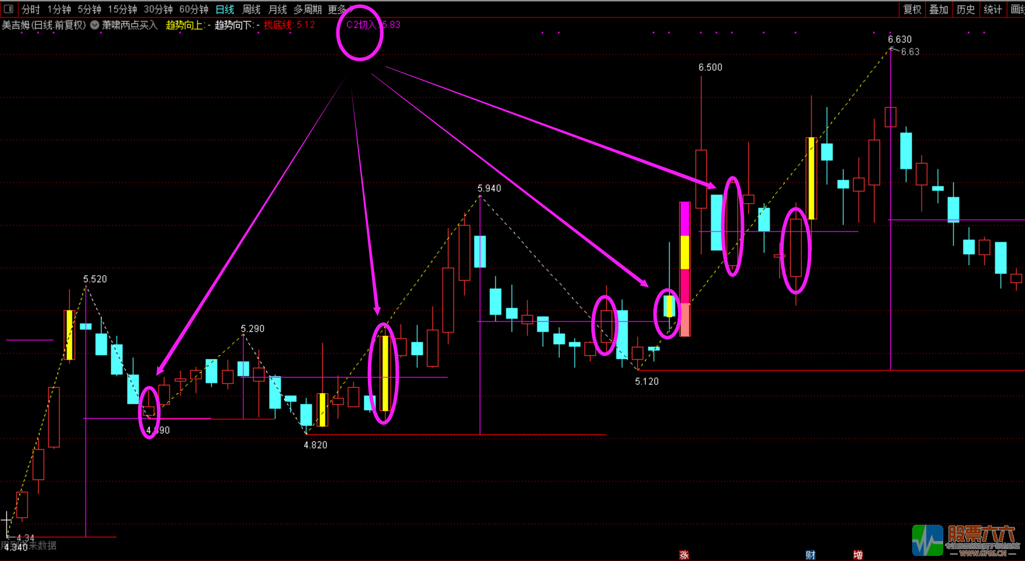This screenshot has width=1025, height=561.
Task: Click the panel layout icon at top-left
Action: click(8, 9)
